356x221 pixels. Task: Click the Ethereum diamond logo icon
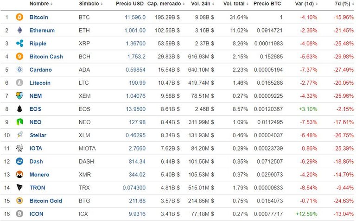(20, 30)
